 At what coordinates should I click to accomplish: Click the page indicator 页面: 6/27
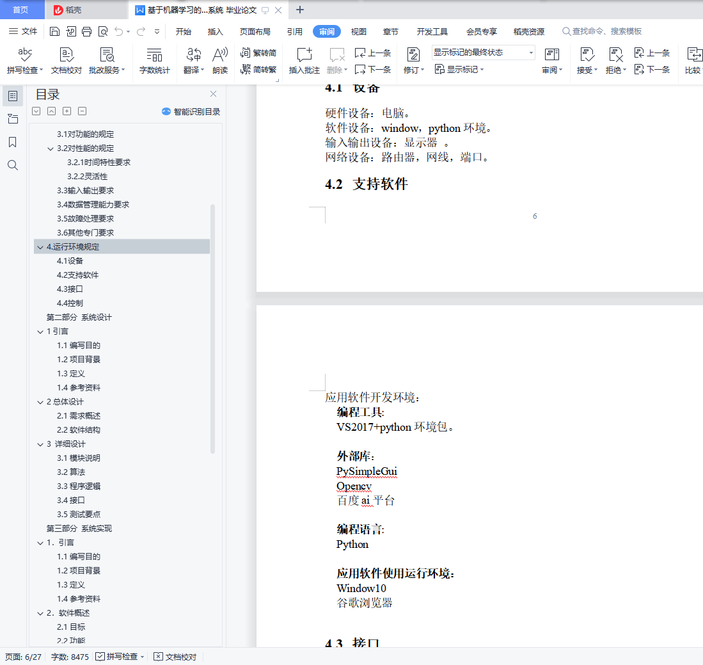pyautogui.click(x=23, y=657)
